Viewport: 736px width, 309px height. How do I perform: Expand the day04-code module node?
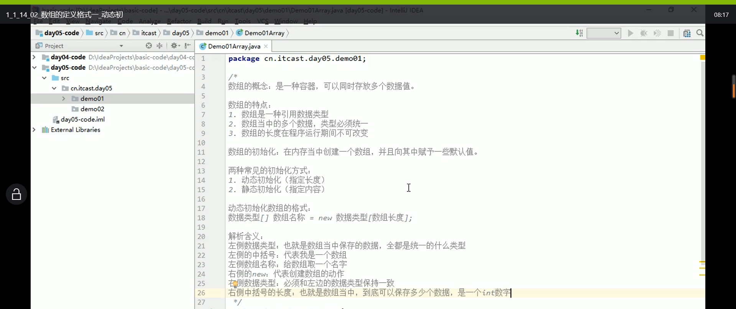pos(34,57)
